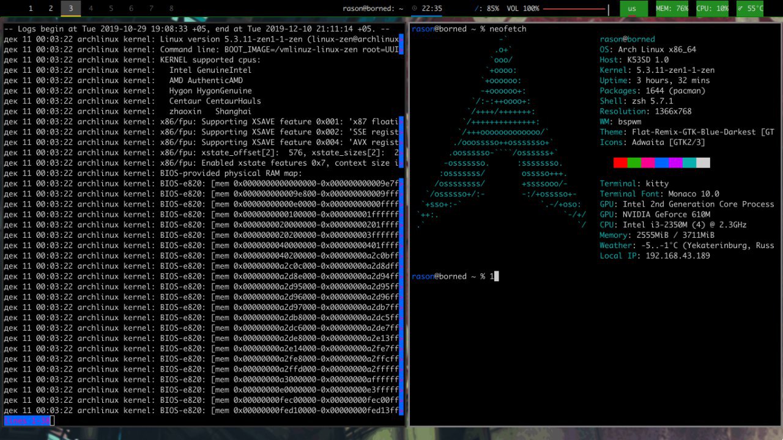Click the 'Intel GenuineIntel' log line
Image resolution: width=783 pixels, height=440 pixels.
coord(128,70)
